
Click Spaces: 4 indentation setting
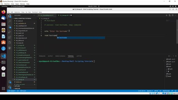pos(150,91)
